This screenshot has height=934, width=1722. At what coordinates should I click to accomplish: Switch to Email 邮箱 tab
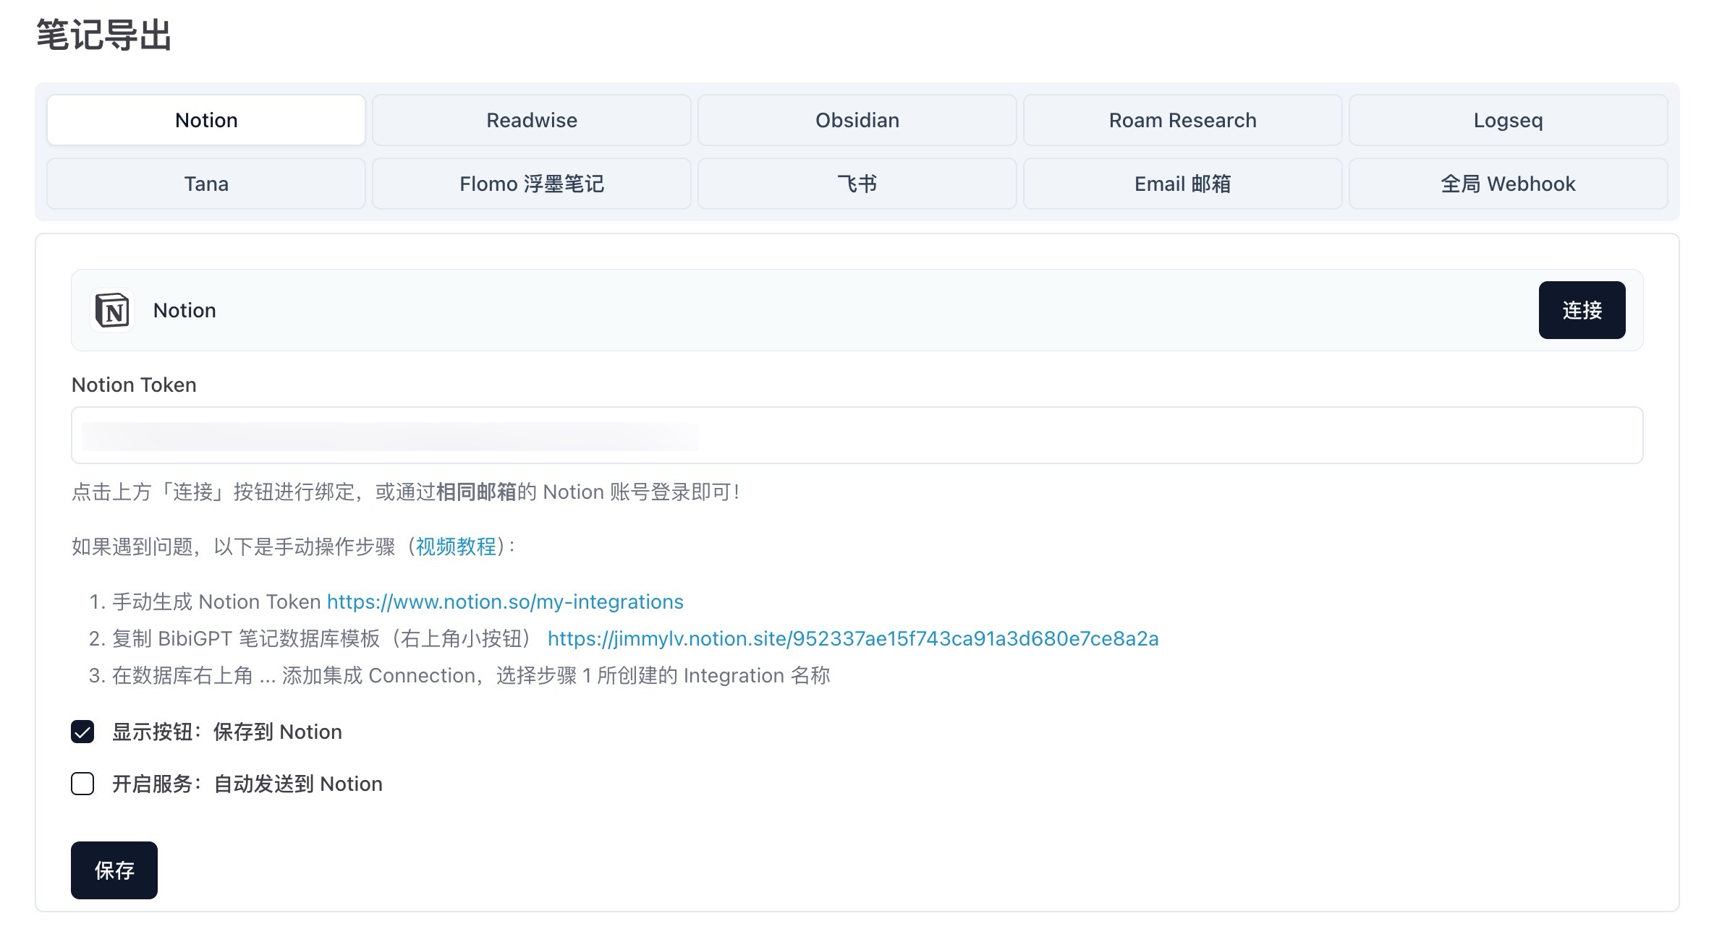coord(1182,184)
